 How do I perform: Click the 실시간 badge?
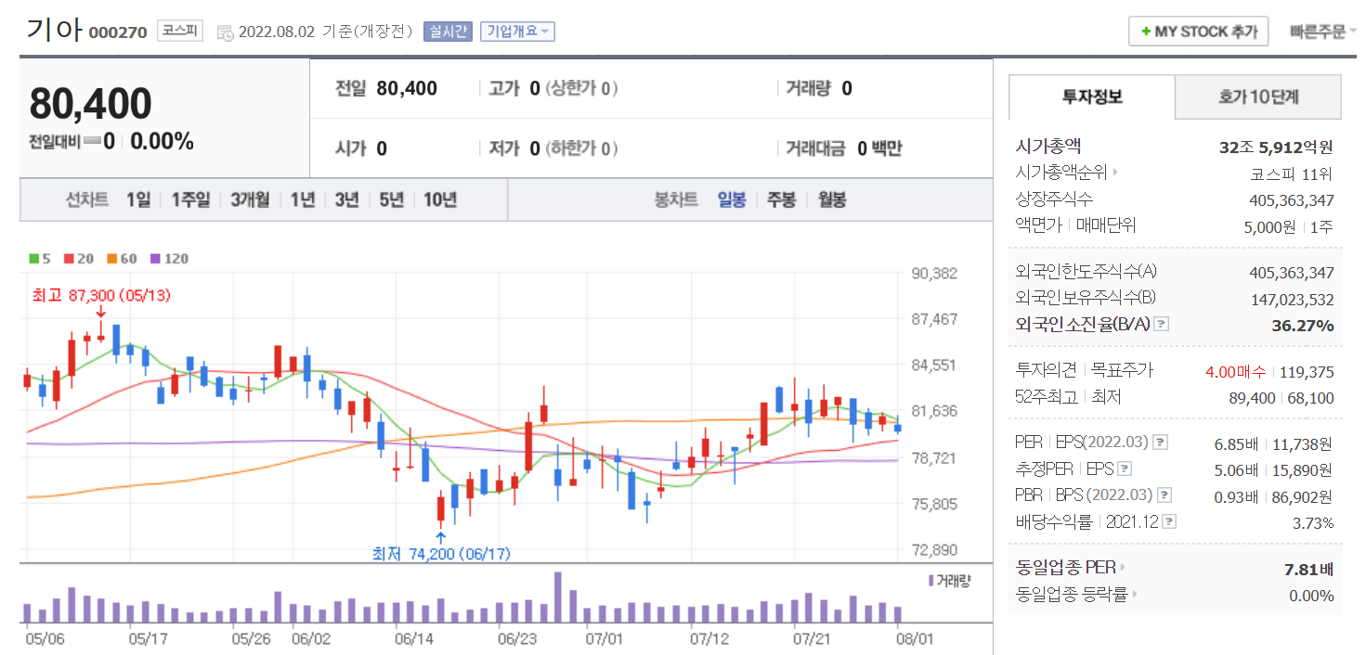[448, 32]
